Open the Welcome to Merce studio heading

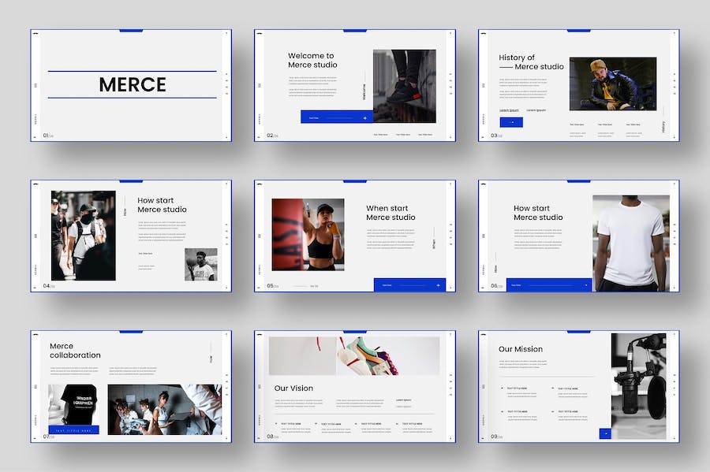[312, 61]
